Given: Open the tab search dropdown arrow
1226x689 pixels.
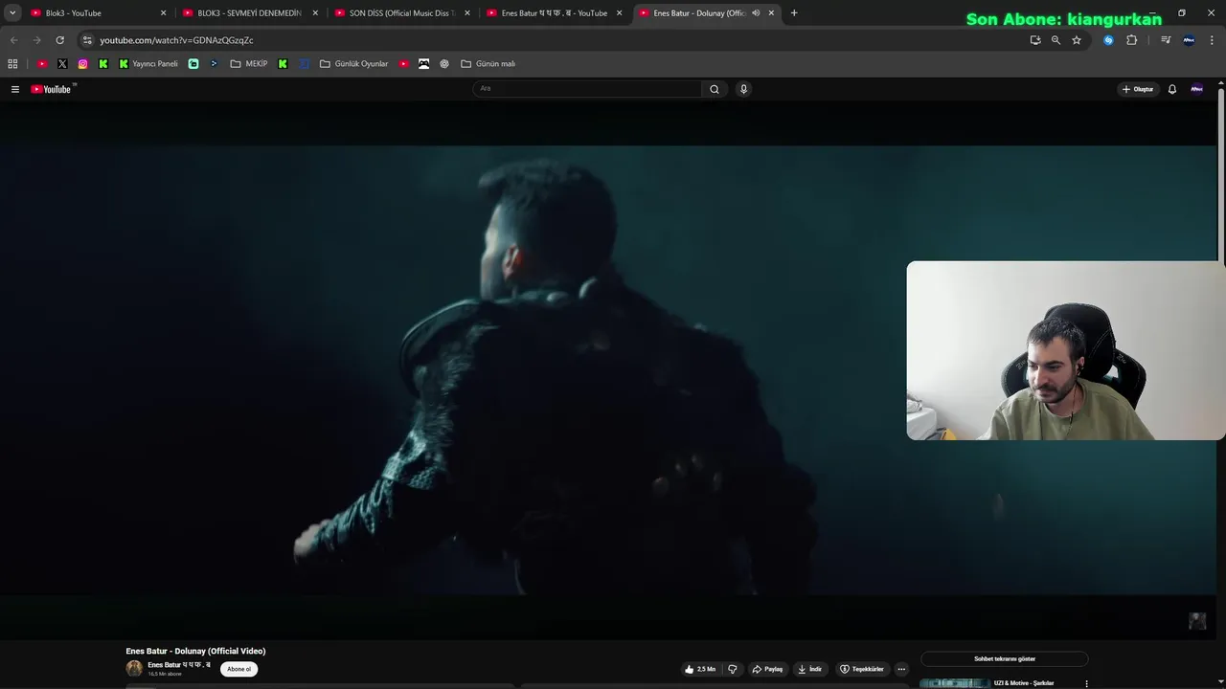Looking at the screenshot, I should click(12, 13).
